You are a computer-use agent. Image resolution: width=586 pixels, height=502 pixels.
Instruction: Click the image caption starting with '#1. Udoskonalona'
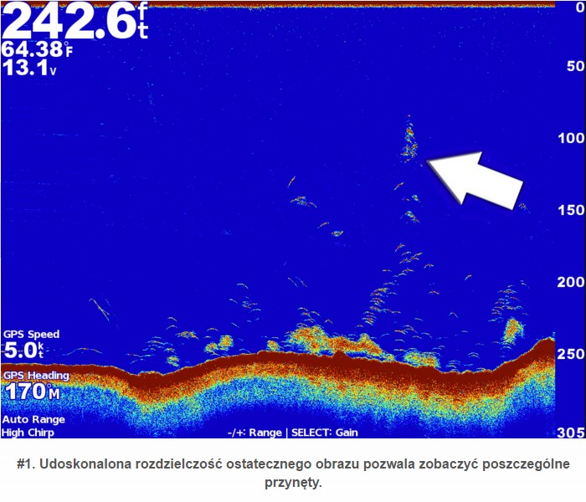(x=293, y=472)
